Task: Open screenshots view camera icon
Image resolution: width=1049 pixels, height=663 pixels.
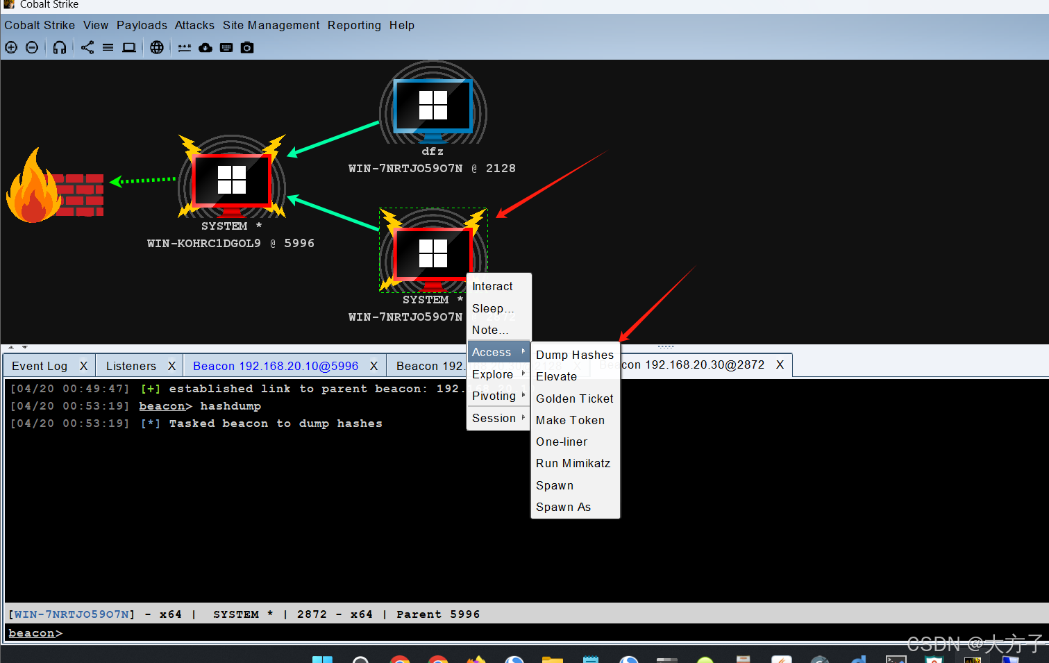Action: (x=247, y=47)
